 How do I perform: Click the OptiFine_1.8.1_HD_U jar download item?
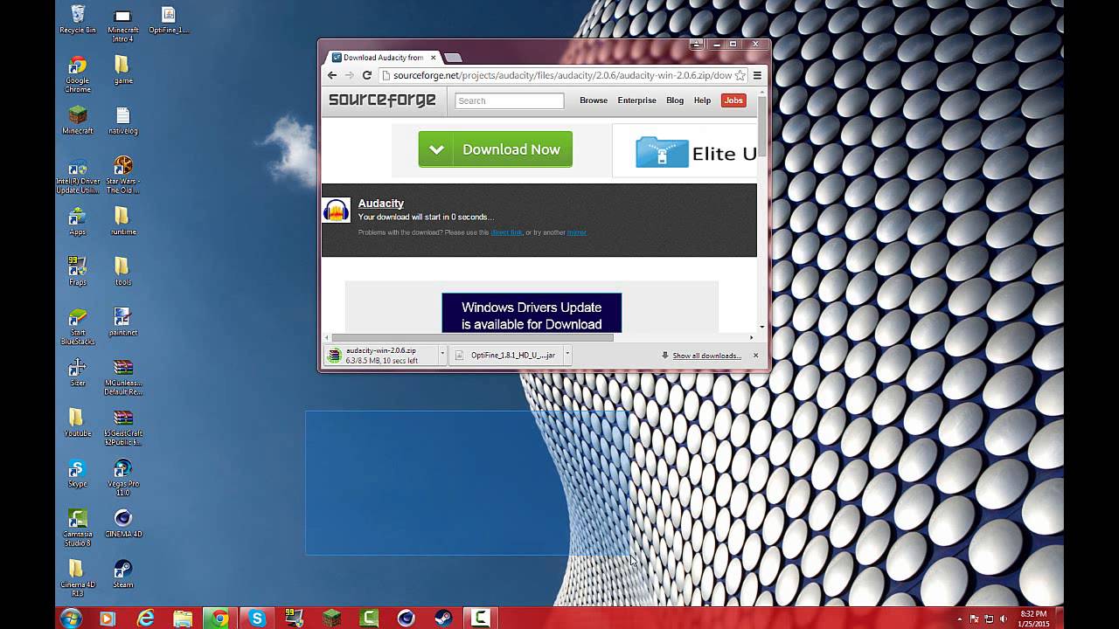click(505, 355)
